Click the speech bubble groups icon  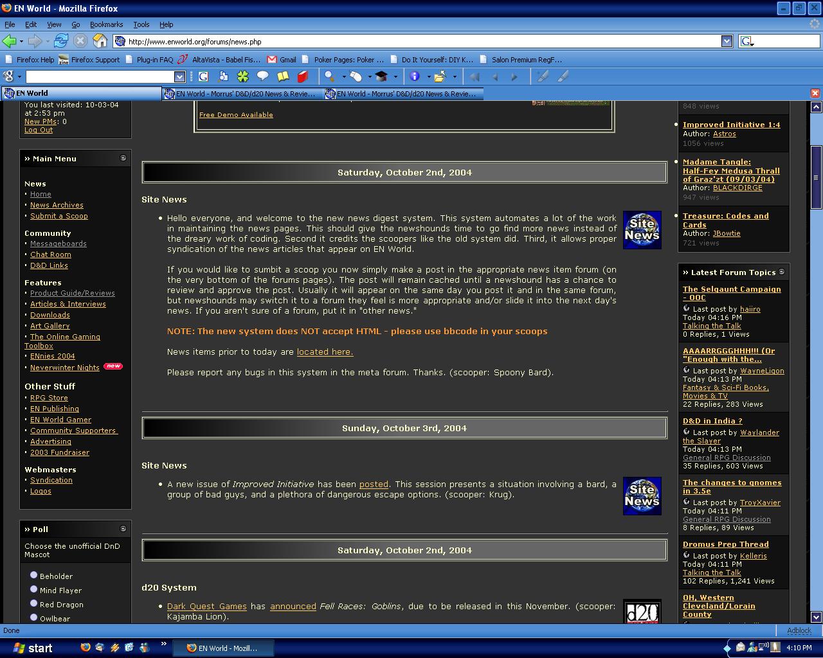(262, 76)
